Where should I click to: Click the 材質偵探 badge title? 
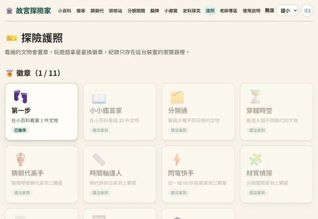click(259, 173)
